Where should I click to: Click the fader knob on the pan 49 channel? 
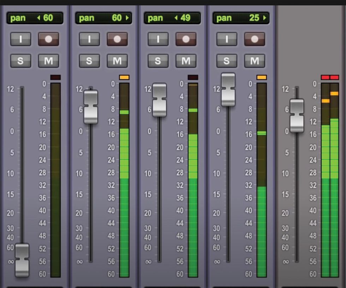click(159, 100)
